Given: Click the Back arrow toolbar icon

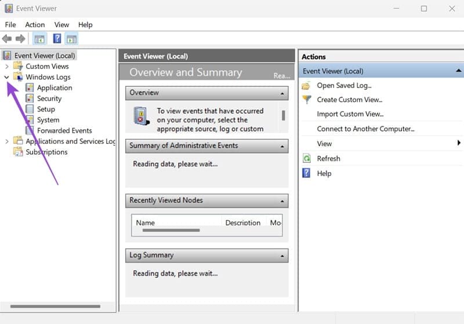Looking at the screenshot, I should [7, 39].
